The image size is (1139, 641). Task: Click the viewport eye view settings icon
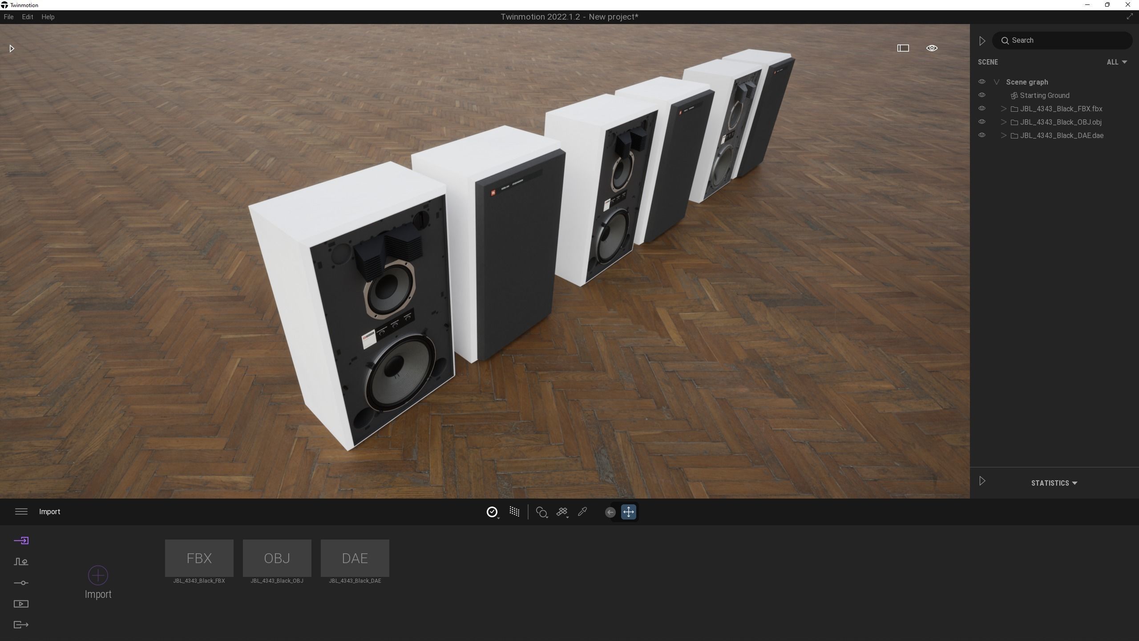tap(932, 48)
